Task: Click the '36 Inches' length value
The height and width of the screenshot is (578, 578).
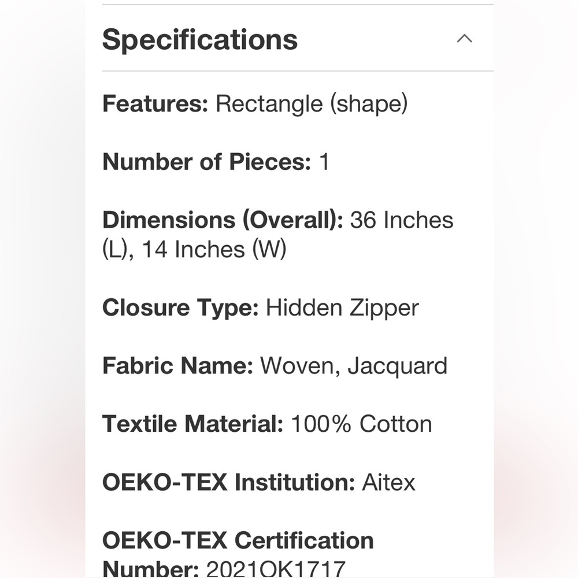Action: click(402, 220)
